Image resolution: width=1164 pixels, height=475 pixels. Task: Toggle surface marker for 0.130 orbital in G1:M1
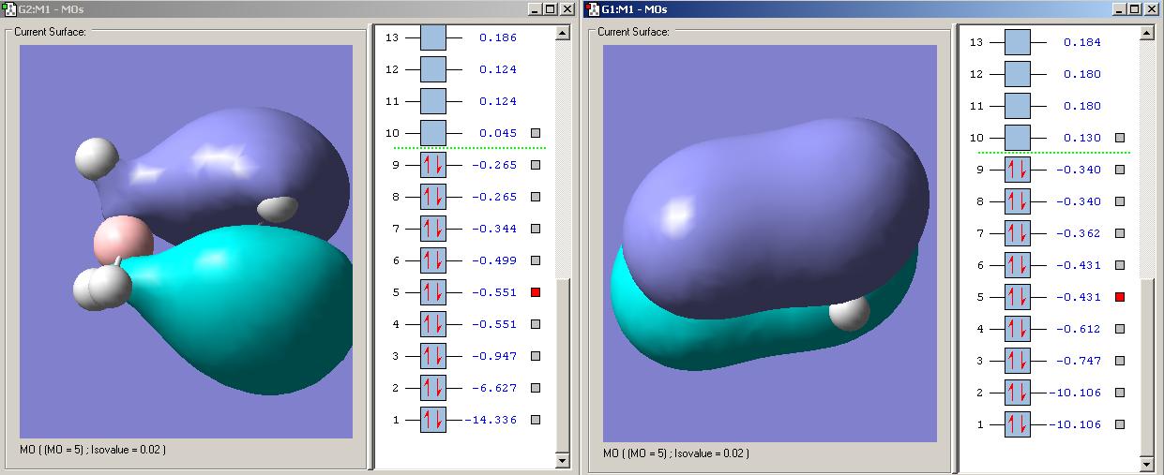[1120, 138]
